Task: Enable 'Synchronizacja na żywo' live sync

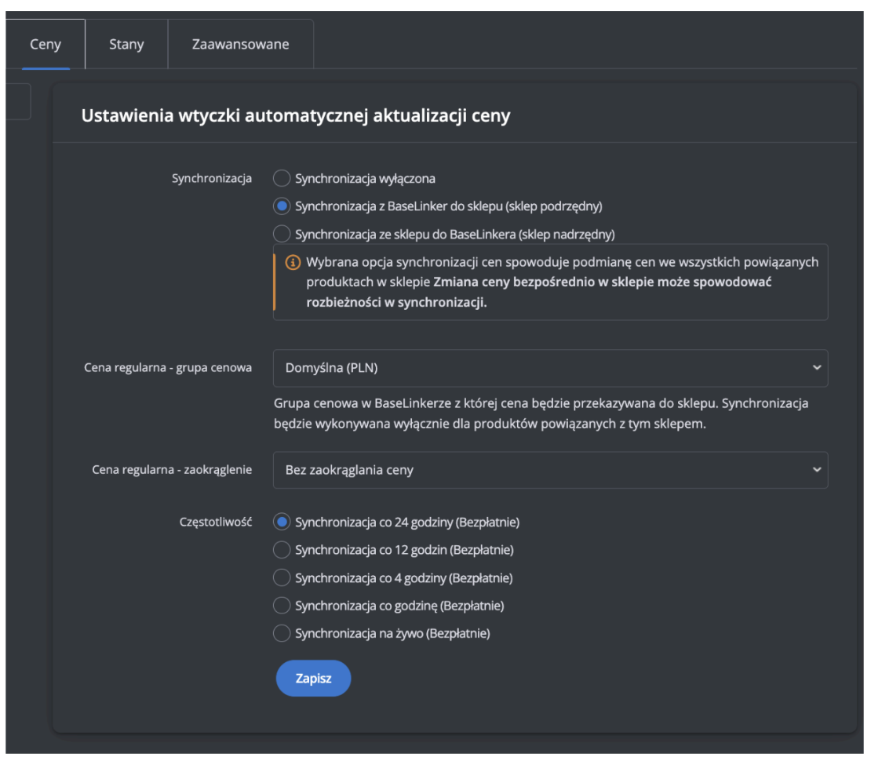Action: coord(282,634)
